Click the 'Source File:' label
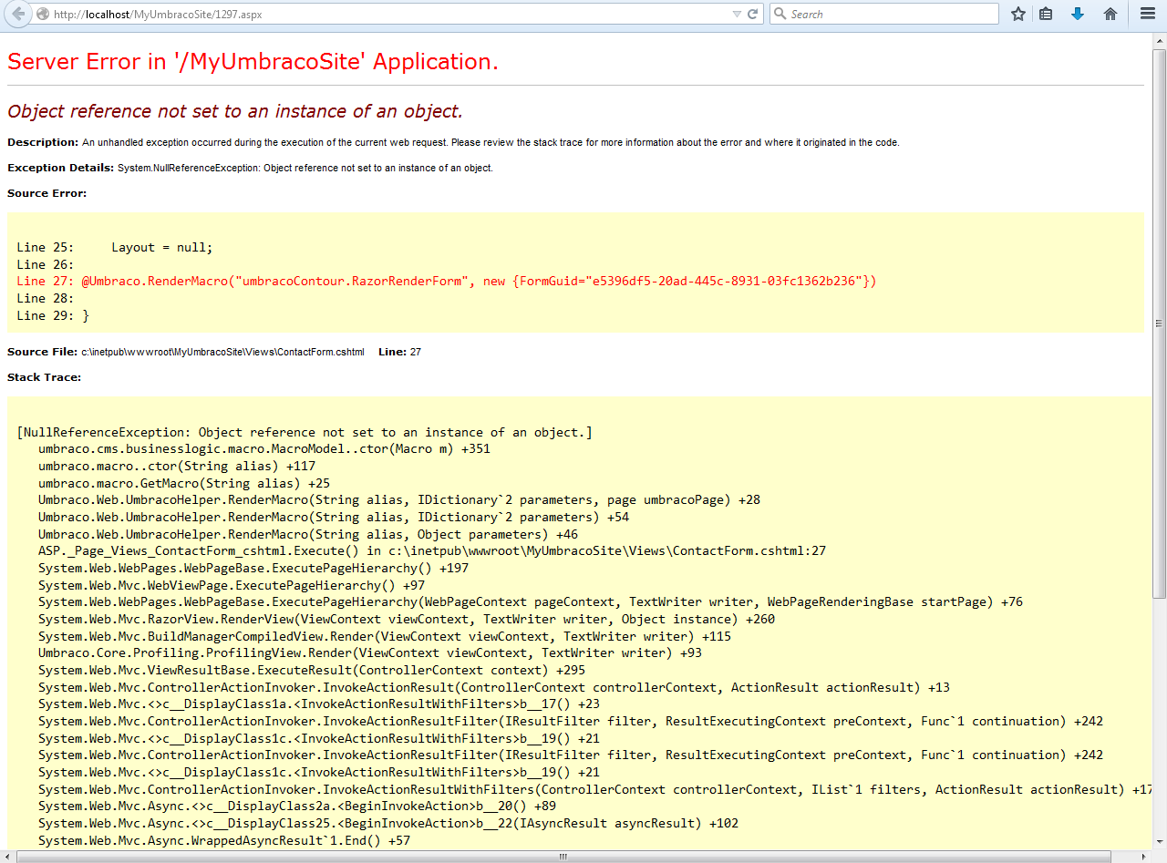 coord(42,352)
